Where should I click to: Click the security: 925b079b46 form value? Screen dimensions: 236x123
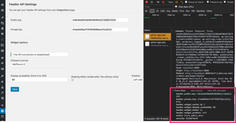pos(187,118)
